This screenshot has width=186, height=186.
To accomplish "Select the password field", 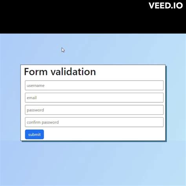I will click(94, 110).
